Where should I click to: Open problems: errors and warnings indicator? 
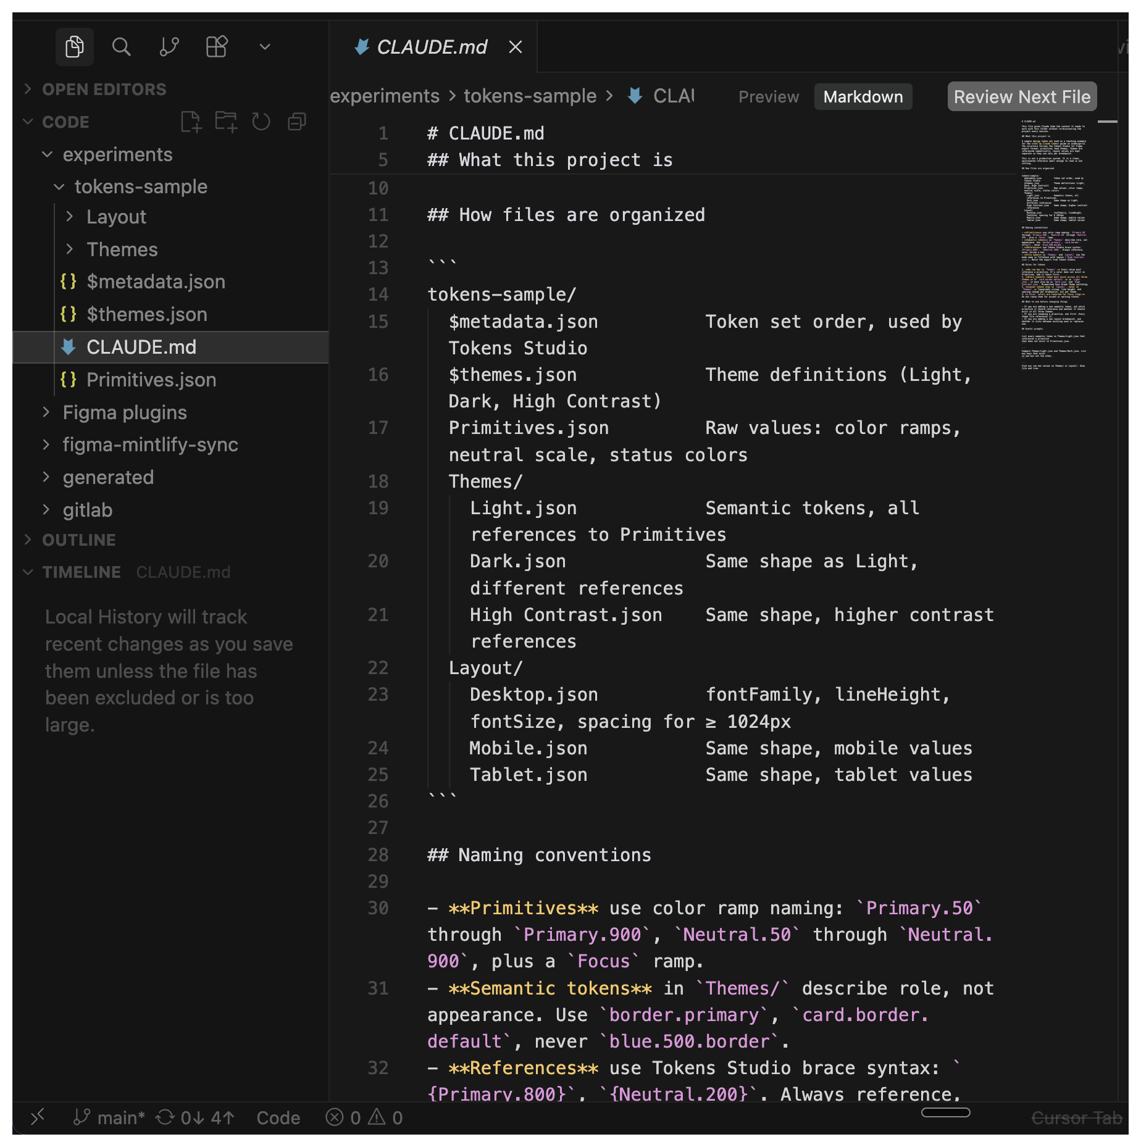(x=364, y=1117)
